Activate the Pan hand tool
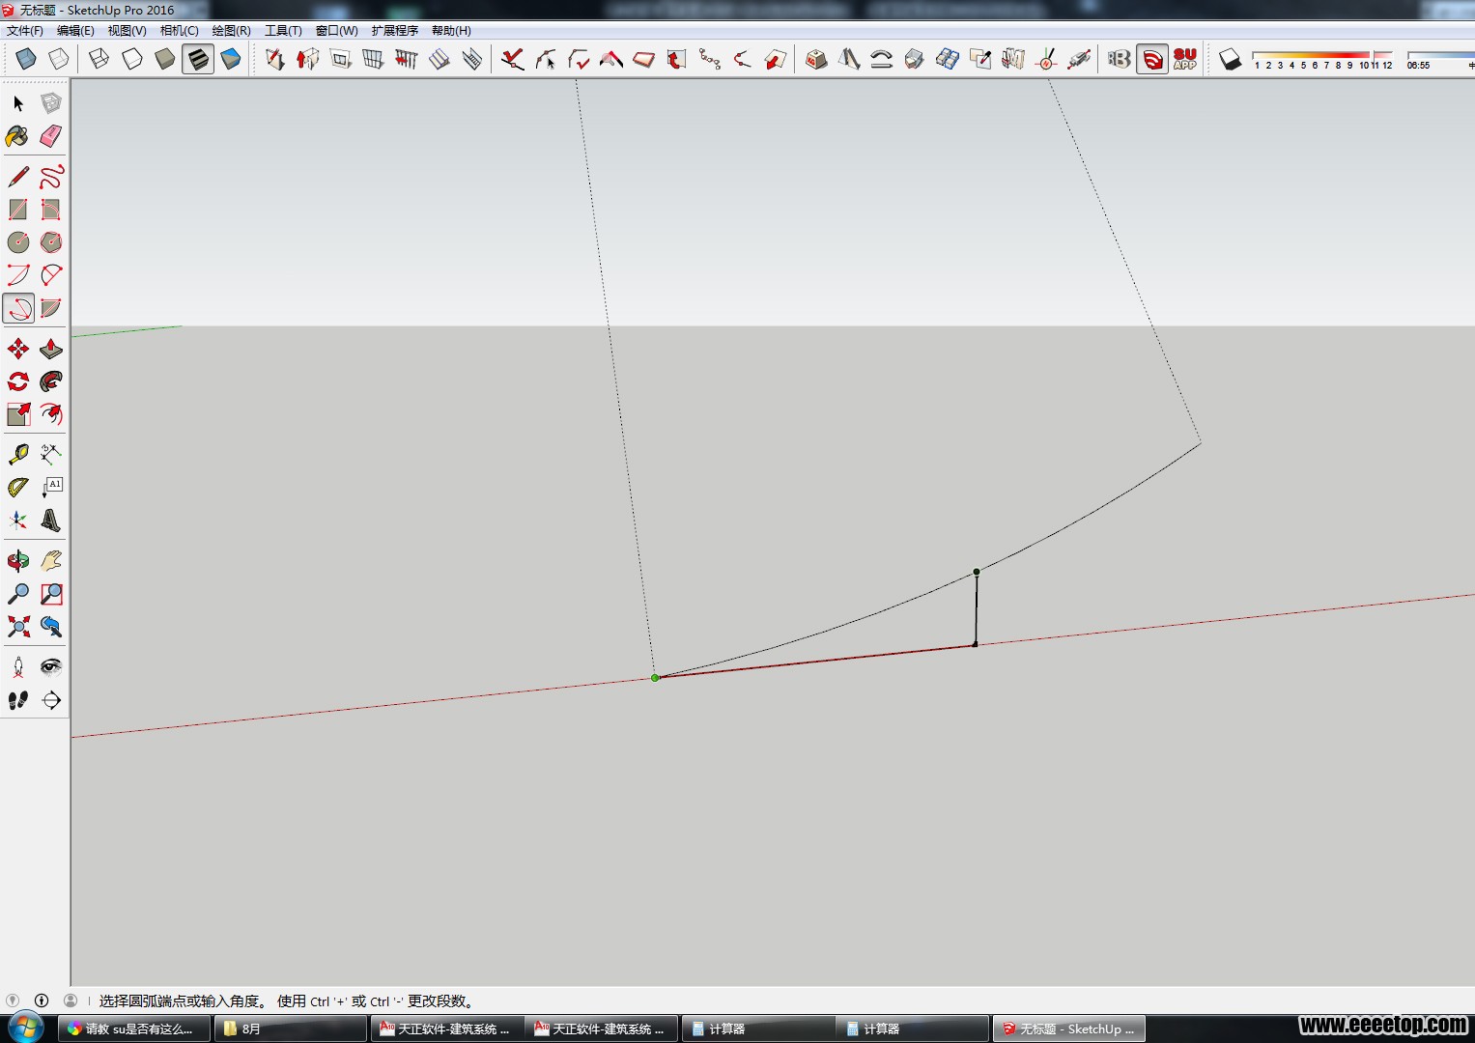 pos(51,561)
